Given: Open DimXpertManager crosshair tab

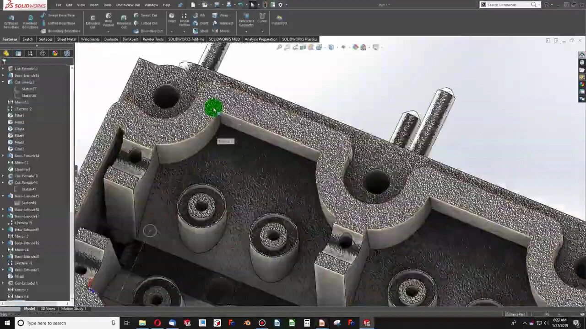Looking at the screenshot, I should click(x=43, y=53).
